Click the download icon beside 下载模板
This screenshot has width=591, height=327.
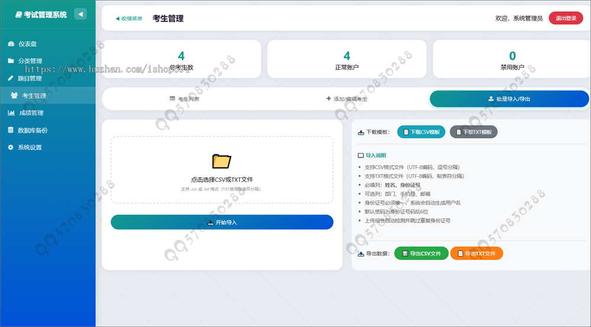[x=361, y=132]
